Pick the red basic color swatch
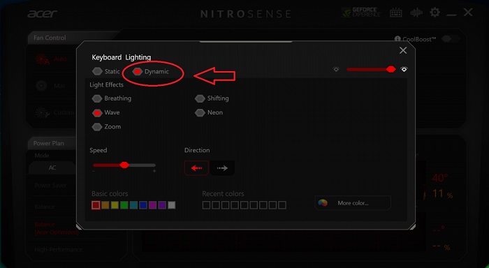 pyautogui.click(x=96, y=205)
